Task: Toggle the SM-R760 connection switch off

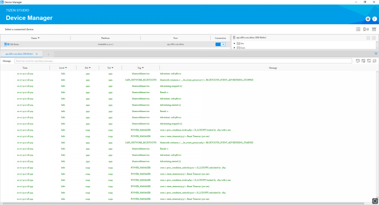Action: [220, 44]
